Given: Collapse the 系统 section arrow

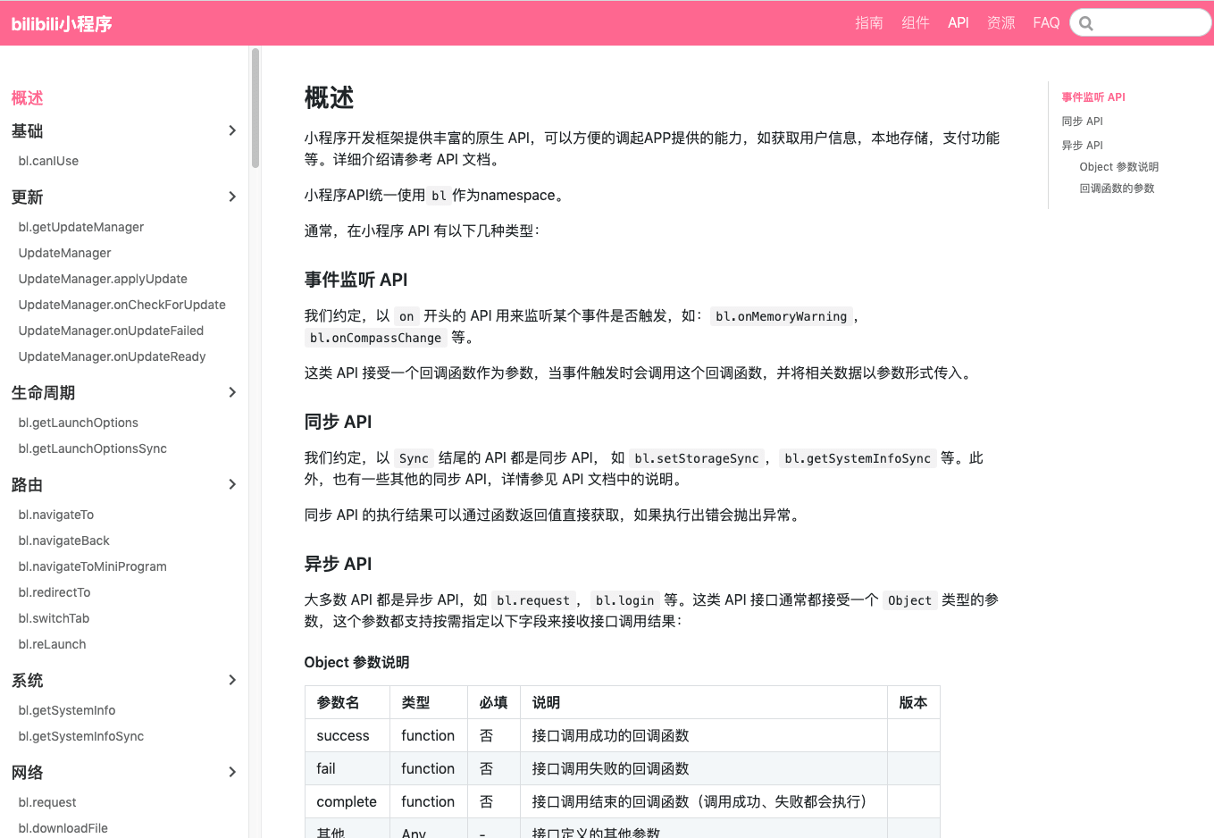Looking at the screenshot, I should pyautogui.click(x=232, y=680).
